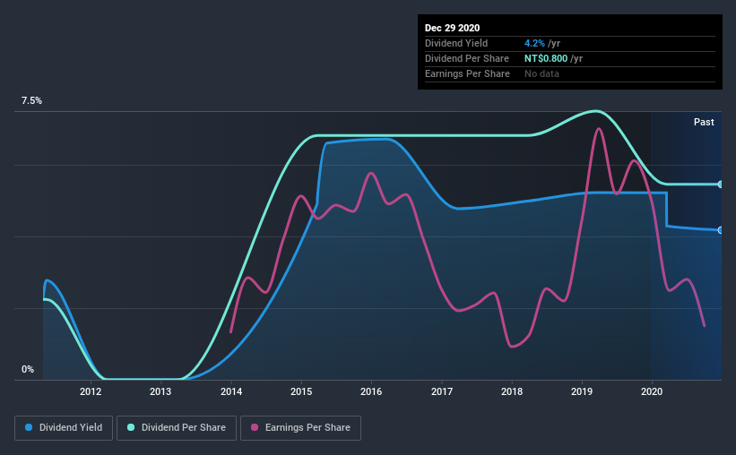The image size is (736, 455).
Task: Click the 2019 x-axis label
Action: pos(582,391)
